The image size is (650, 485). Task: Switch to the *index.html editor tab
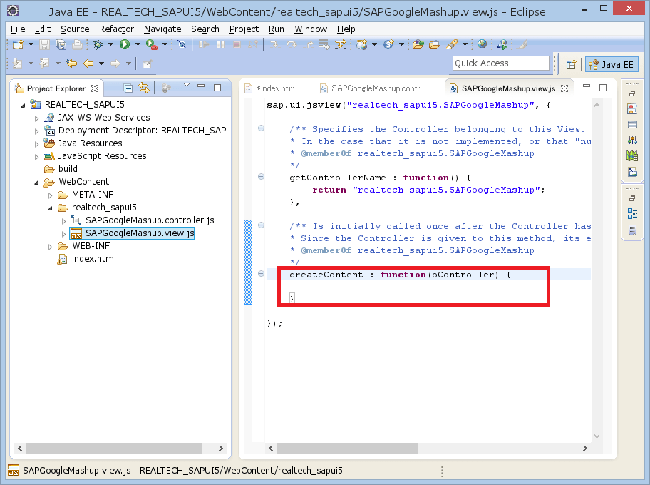pos(272,88)
